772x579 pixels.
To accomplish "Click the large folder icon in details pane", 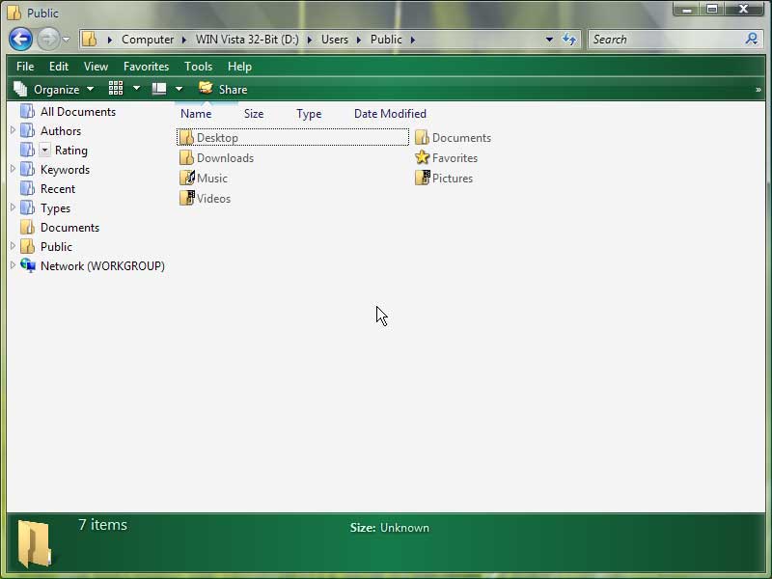I will [x=35, y=544].
